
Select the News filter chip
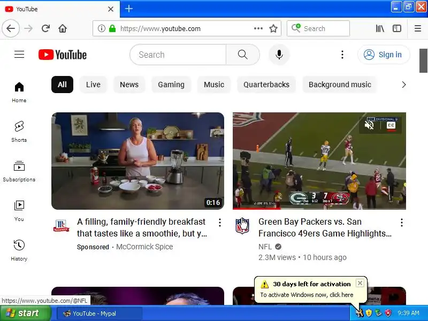pyautogui.click(x=129, y=85)
